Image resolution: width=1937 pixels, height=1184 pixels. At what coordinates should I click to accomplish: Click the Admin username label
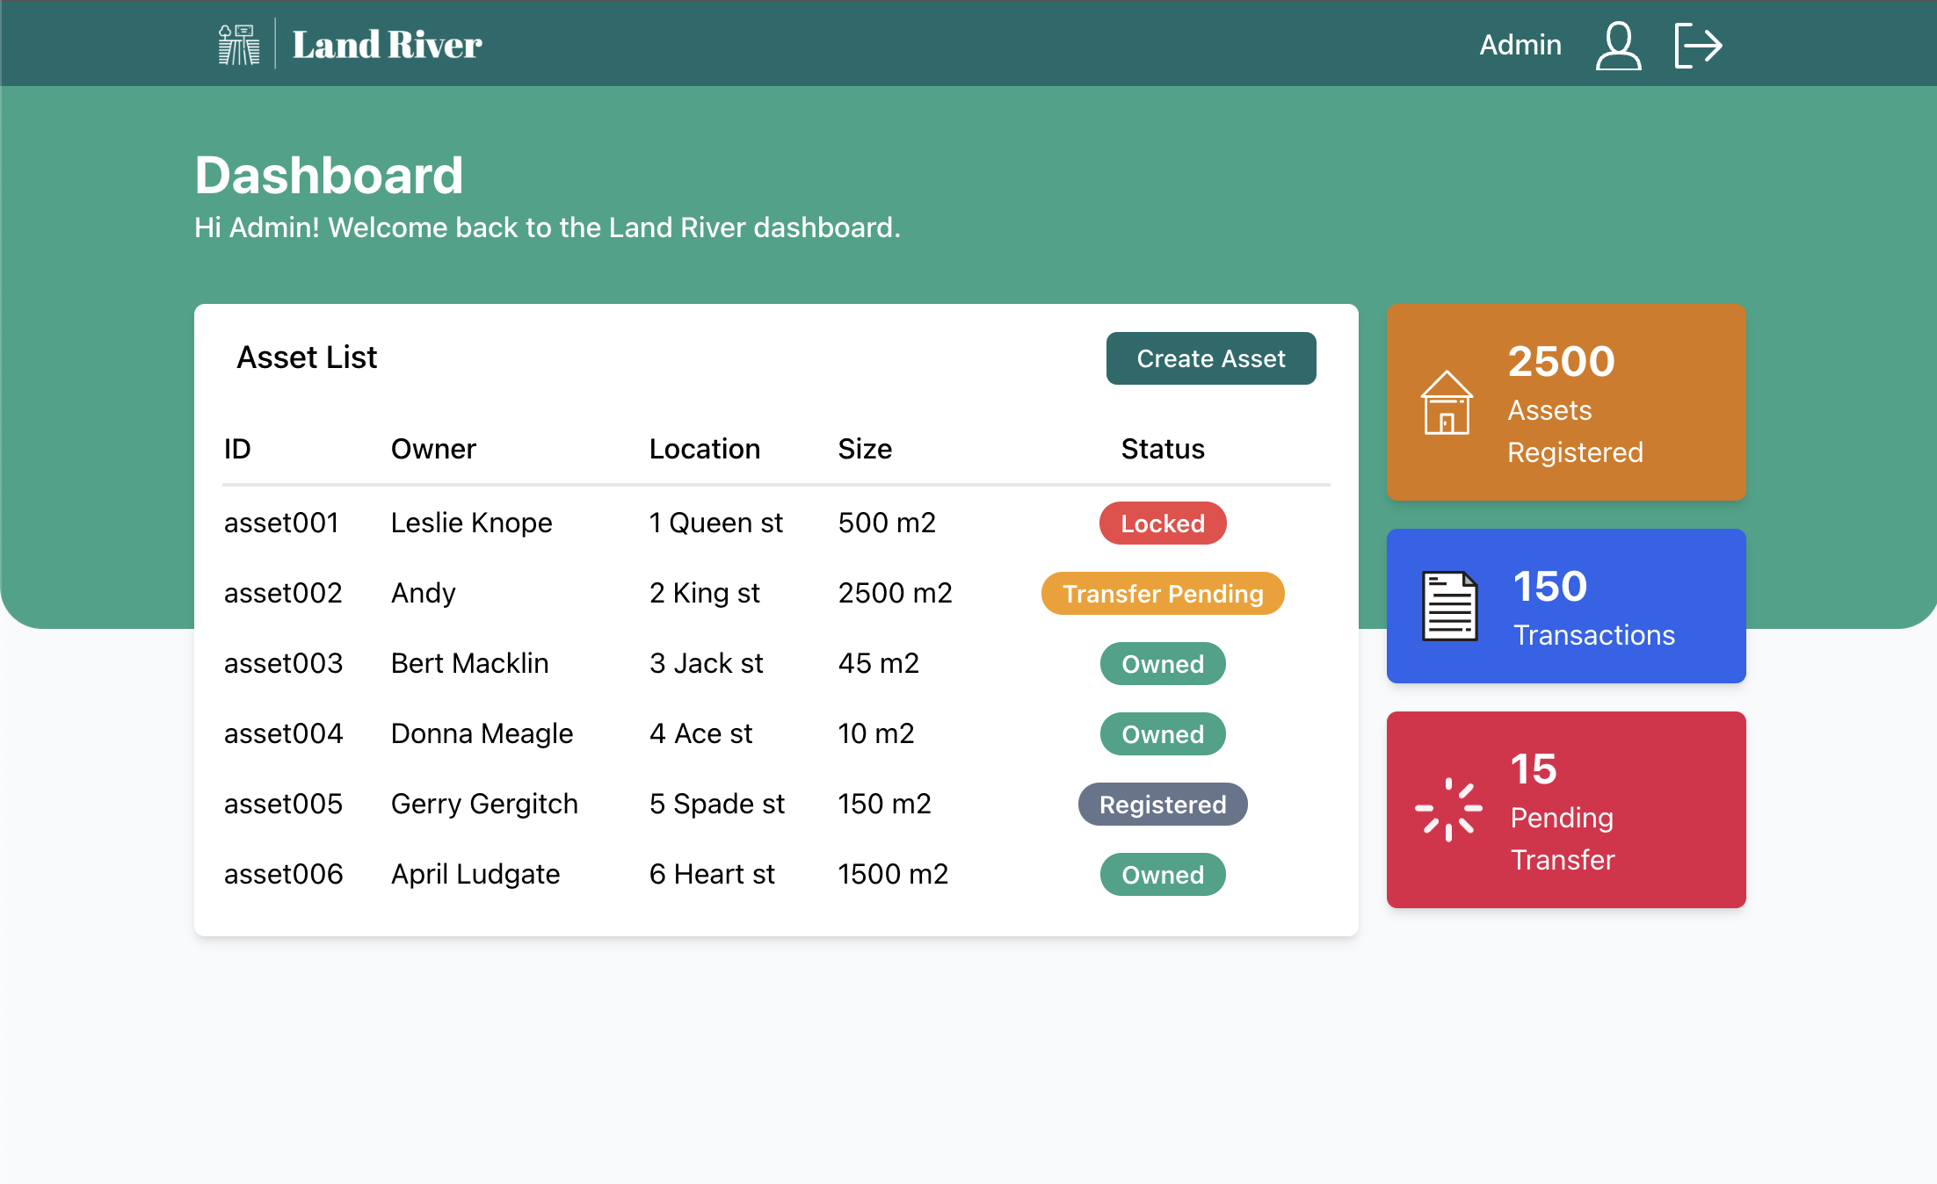[x=1520, y=45]
